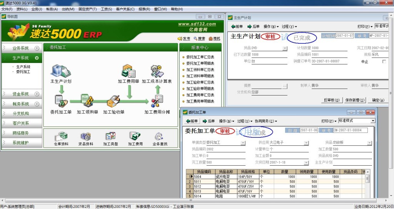Click vertical scrollbar of materials table

(x=367, y=184)
